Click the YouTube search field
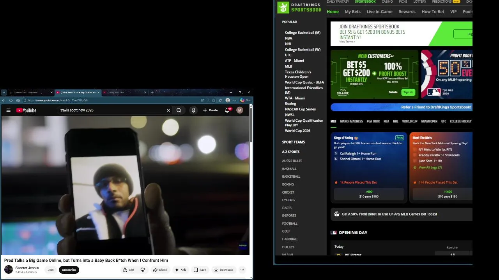Image resolution: width=499 pixels, height=280 pixels. coord(112,110)
